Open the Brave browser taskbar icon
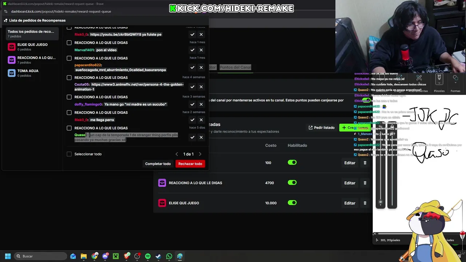This screenshot has height=262, width=466. [x=126, y=256]
